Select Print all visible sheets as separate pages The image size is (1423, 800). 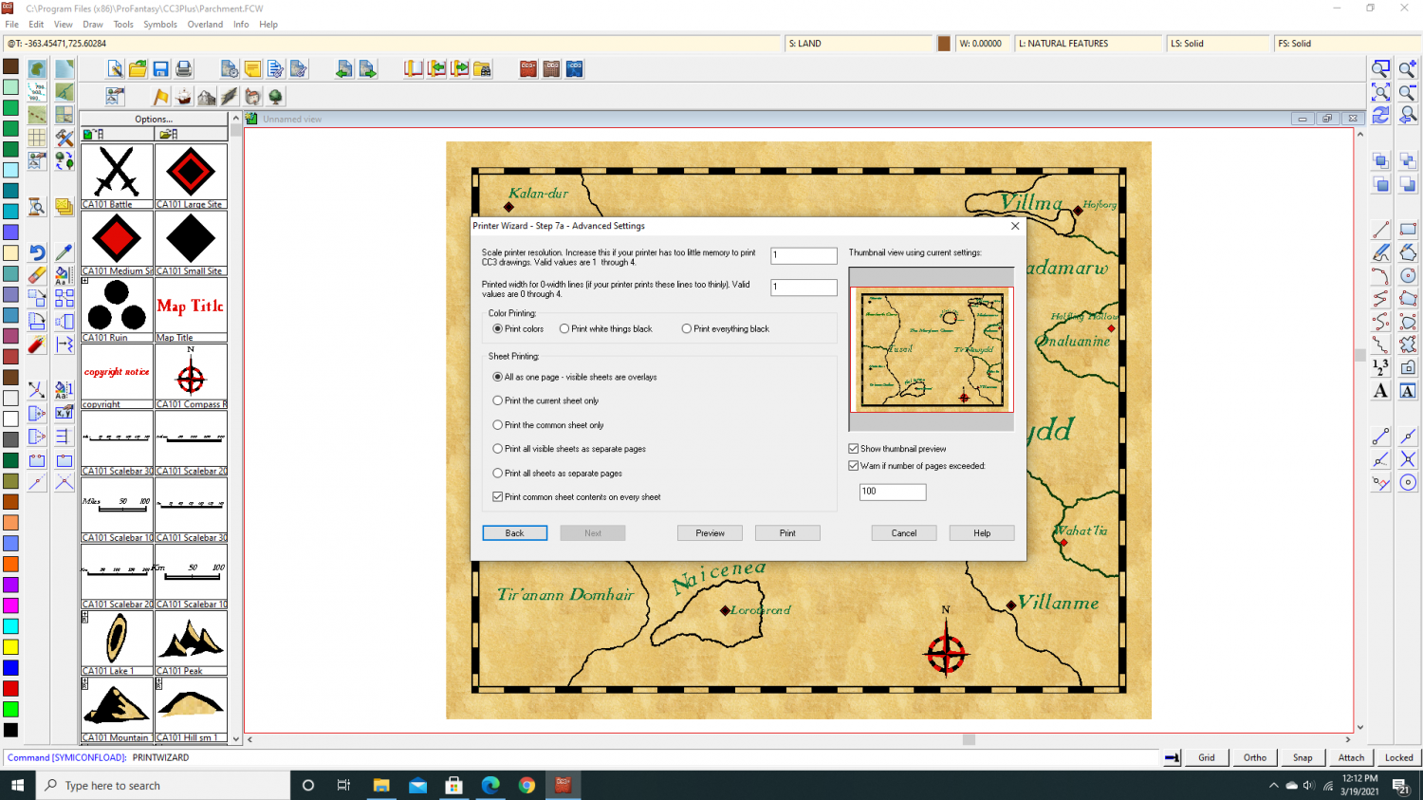569,449
